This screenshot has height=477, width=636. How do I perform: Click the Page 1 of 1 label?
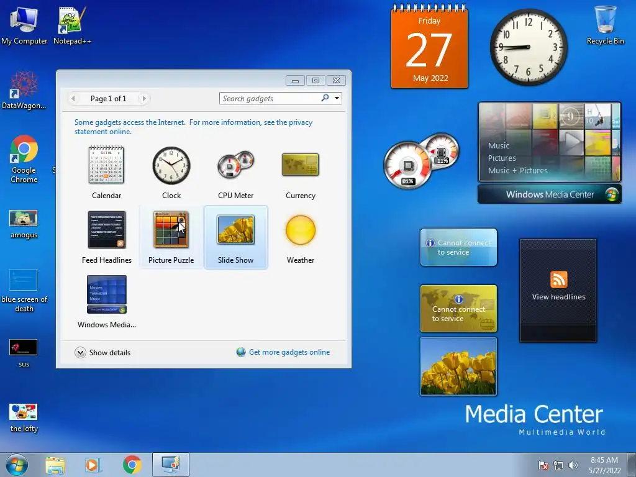click(108, 99)
